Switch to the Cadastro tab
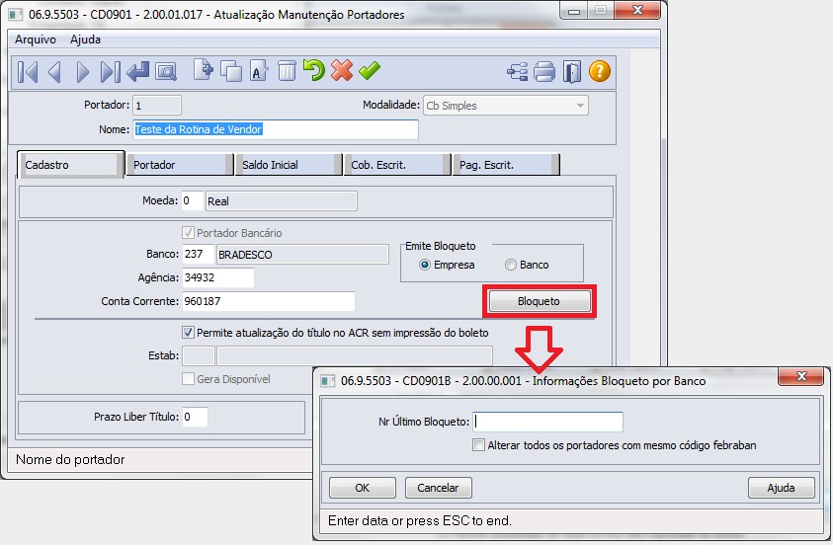833x545 pixels. tap(70, 165)
